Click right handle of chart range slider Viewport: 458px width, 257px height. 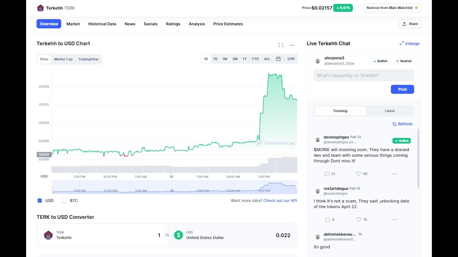297,187
